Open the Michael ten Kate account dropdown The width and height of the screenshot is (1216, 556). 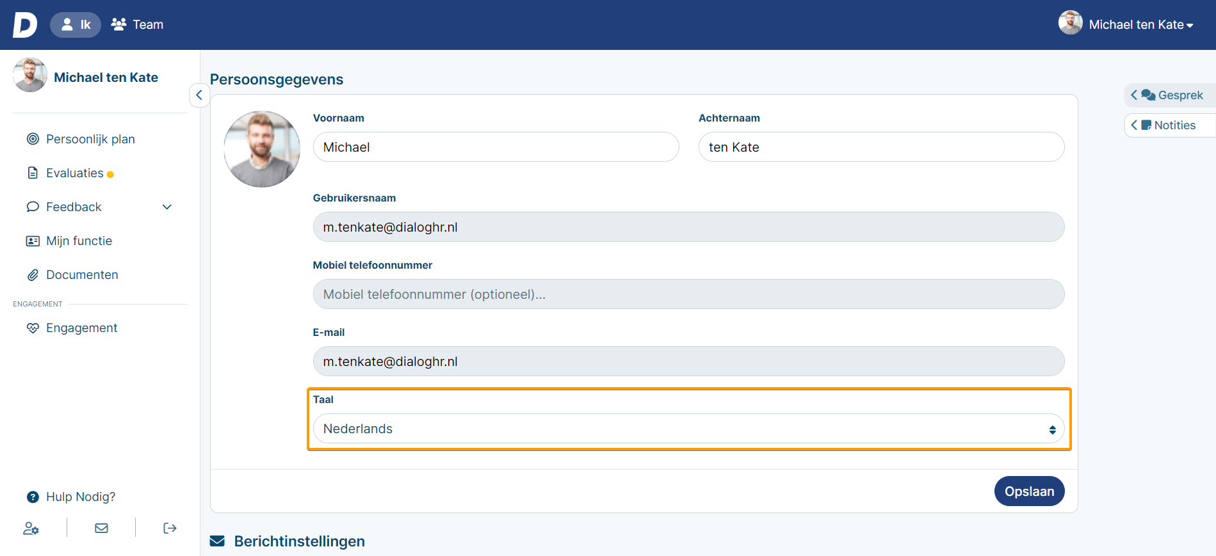click(1141, 25)
